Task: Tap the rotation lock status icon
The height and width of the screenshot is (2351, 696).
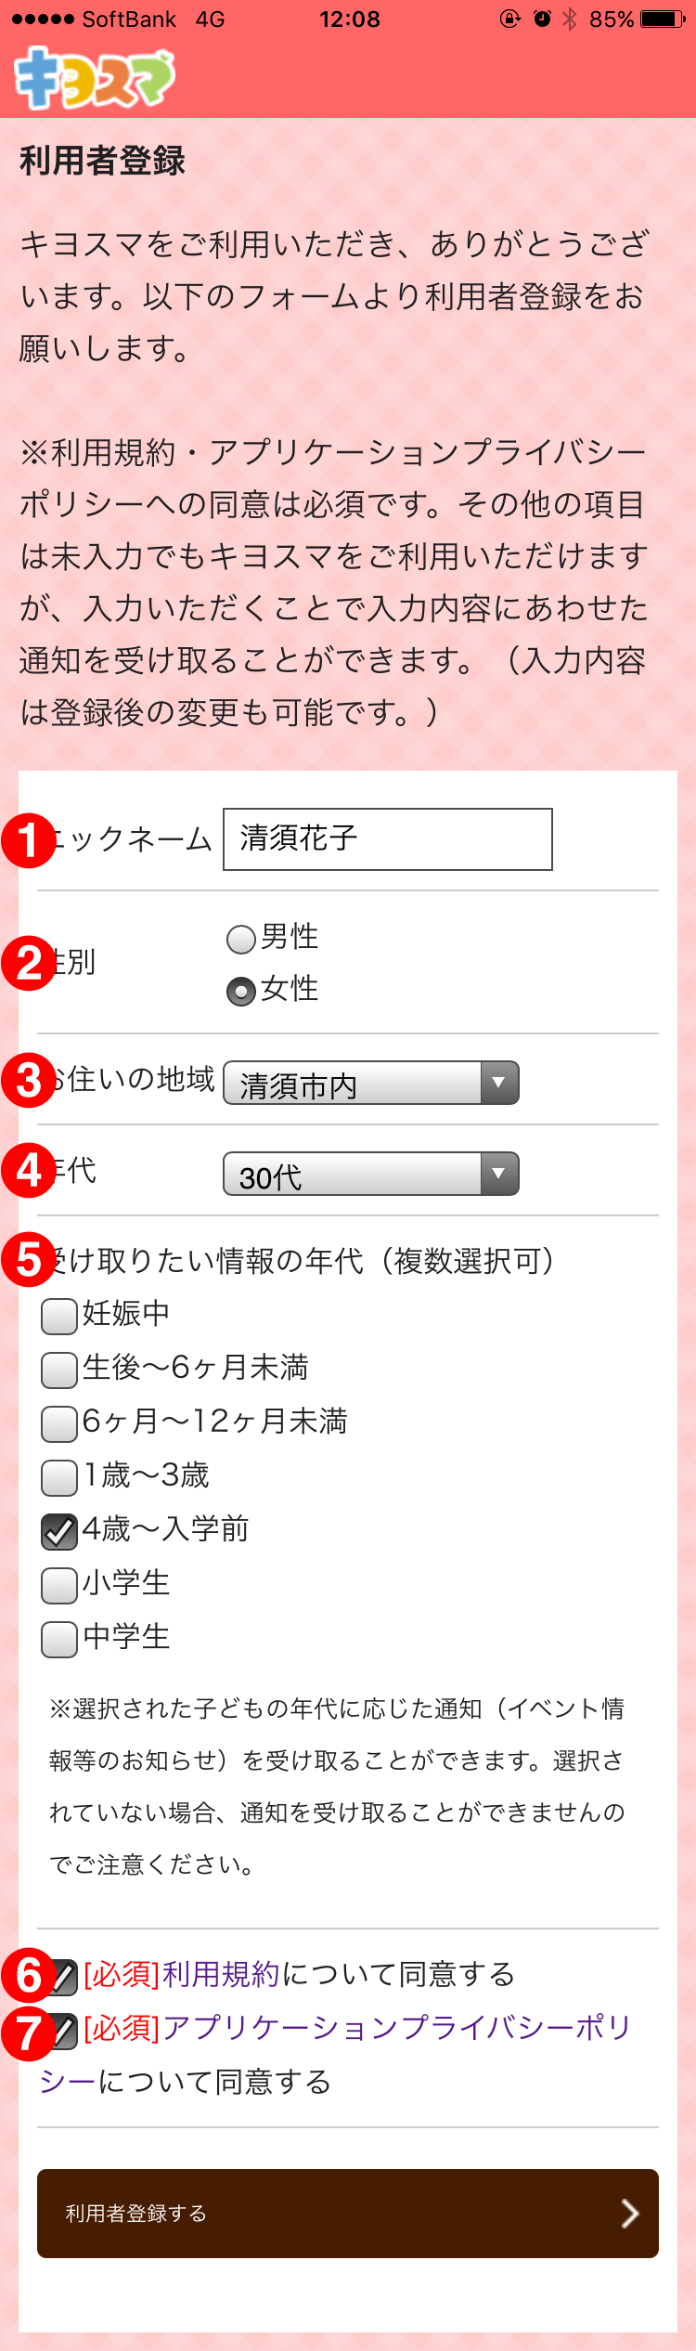Action: point(510,19)
